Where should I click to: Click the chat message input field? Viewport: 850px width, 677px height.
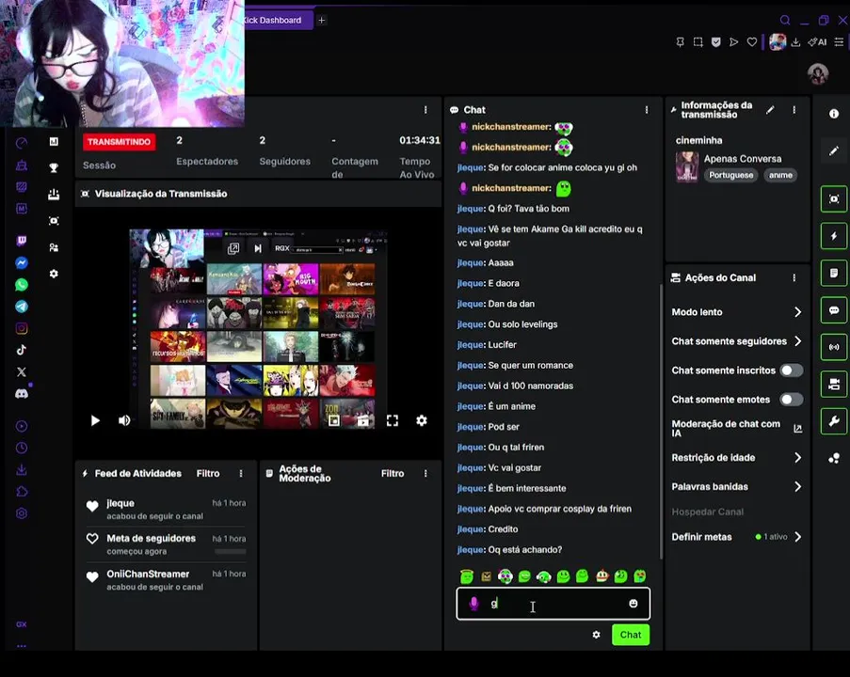(x=553, y=604)
